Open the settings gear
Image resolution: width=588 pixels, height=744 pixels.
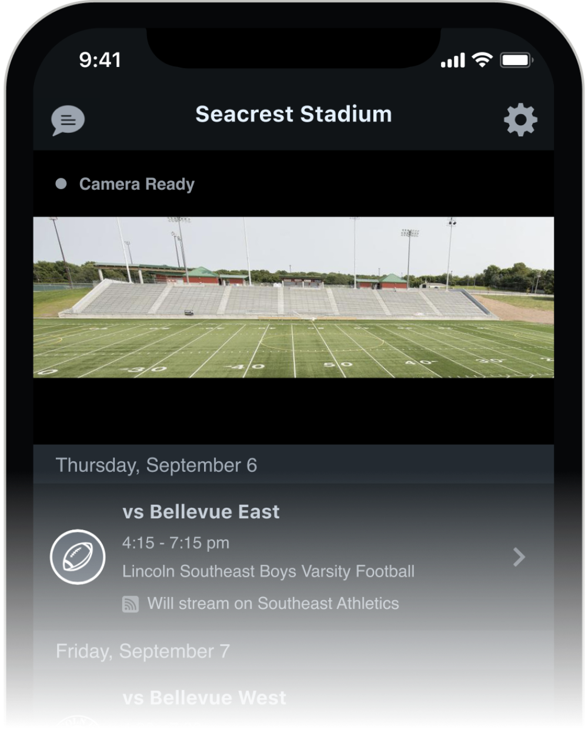click(520, 119)
